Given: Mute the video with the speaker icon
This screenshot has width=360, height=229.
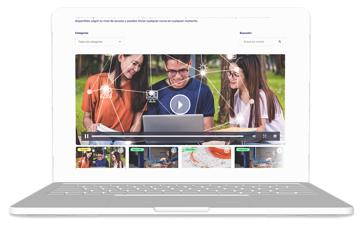Looking at the screenshot, I should [254, 136].
